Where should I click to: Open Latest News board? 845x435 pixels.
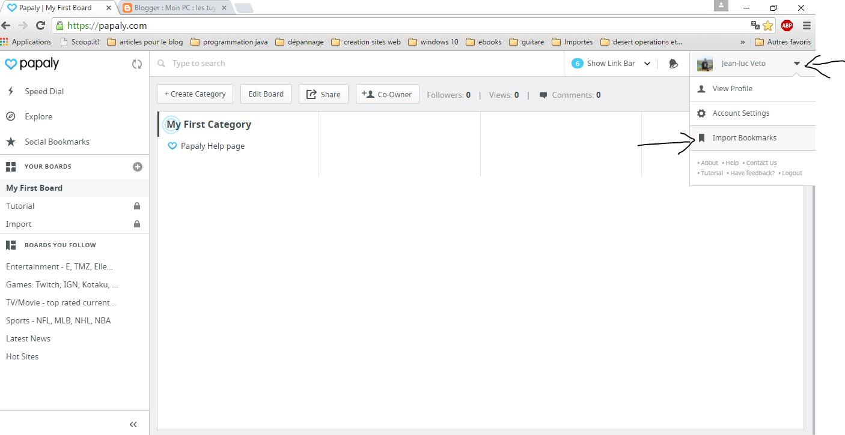coord(28,338)
